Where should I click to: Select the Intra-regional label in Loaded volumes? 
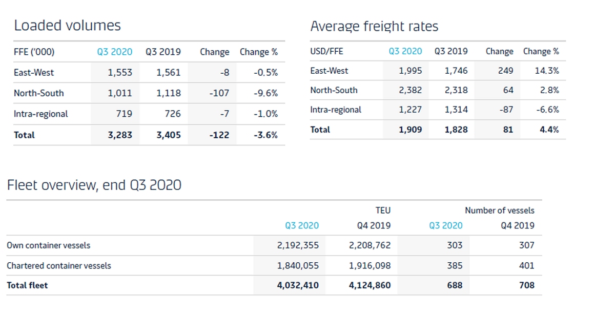click(41, 114)
